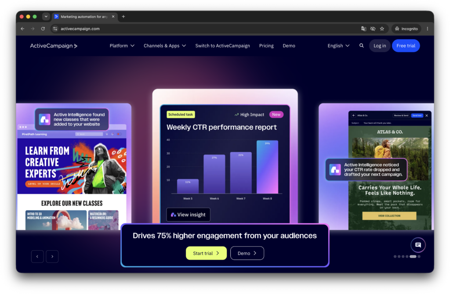Reload the page with refresh icon
This screenshot has width=450, height=294.
[x=43, y=29]
